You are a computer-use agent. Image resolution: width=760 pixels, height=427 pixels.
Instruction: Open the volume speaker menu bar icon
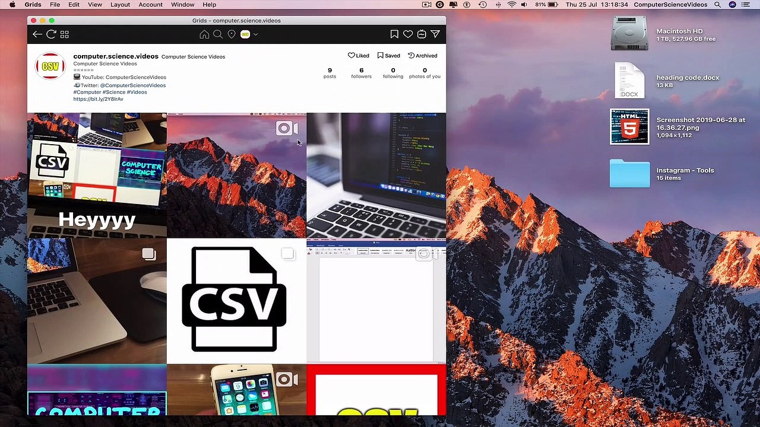click(524, 5)
